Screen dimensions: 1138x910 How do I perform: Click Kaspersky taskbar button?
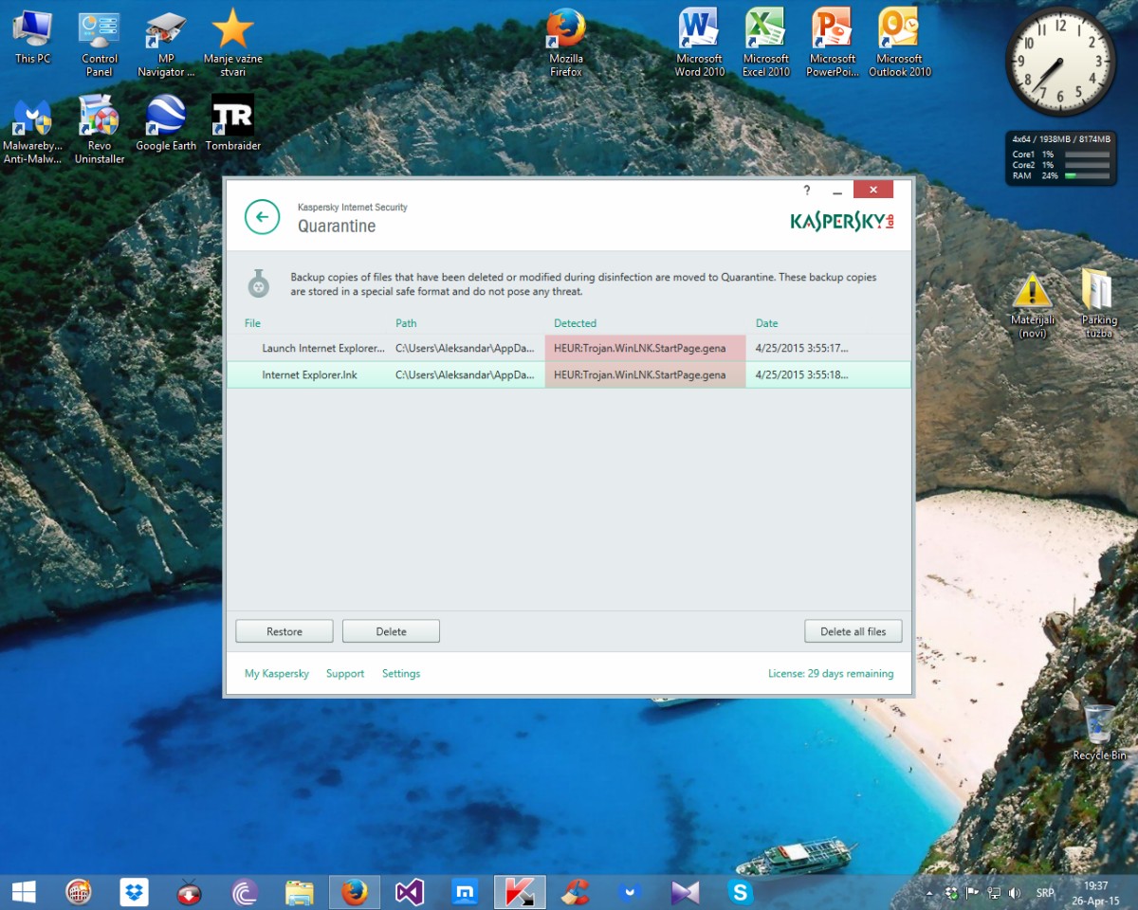[x=520, y=892]
